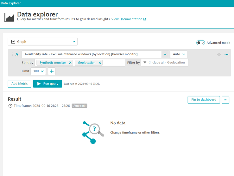Open the Result section more options menu
The width and height of the screenshot is (234, 176).
click(225, 100)
